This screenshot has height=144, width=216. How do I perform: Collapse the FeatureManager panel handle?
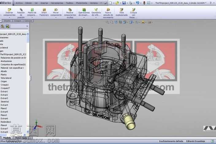30,78
